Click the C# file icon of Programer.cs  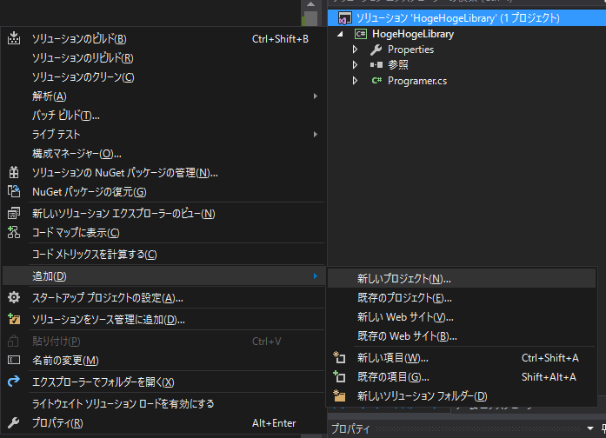[376, 80]
